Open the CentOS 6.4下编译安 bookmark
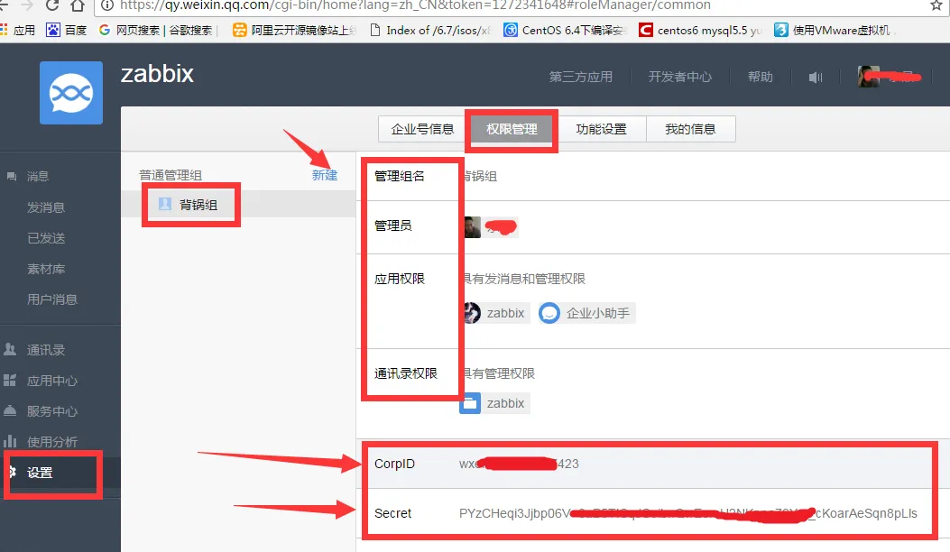The height and width of the screenshot is (552, 950). pos(564,30)
